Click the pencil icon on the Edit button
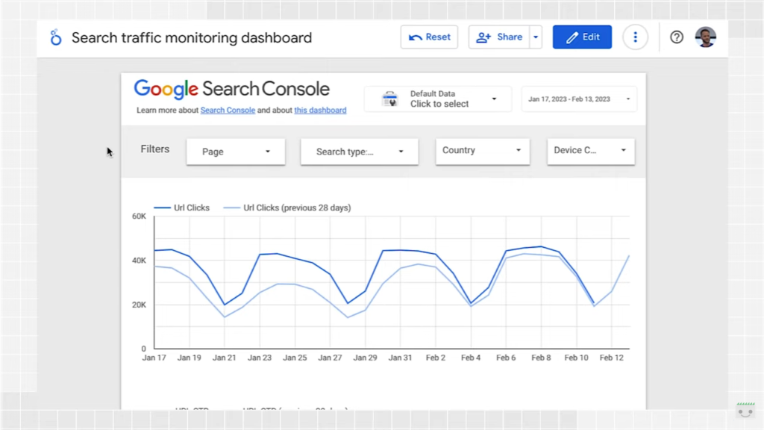The width and height of the screenshot is (764, 430). (572, 37)
